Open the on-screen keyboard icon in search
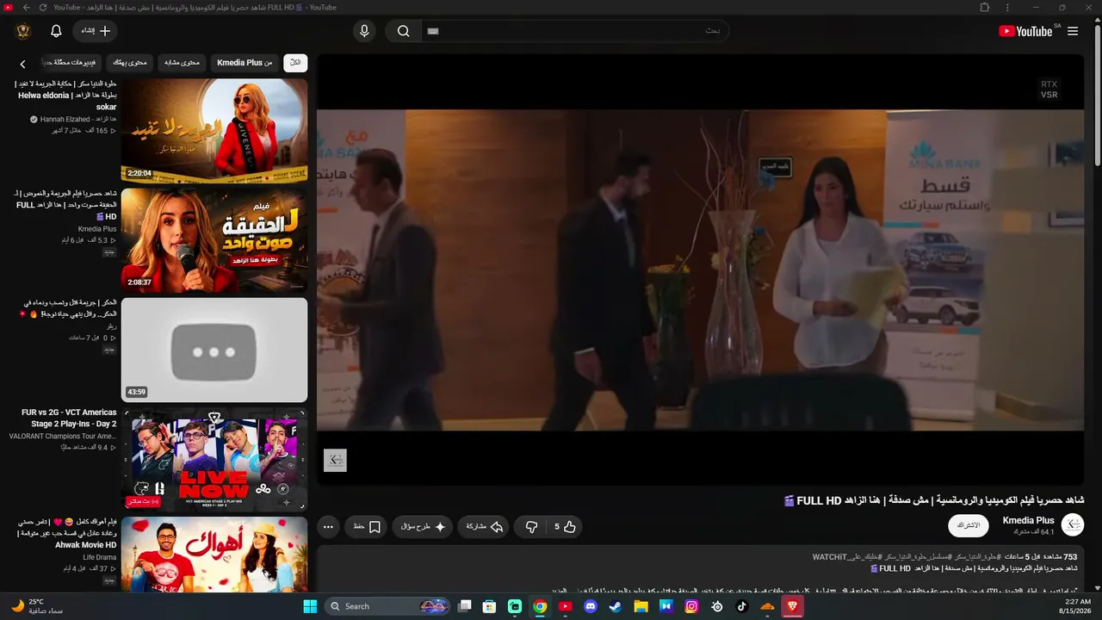This screenshot has width=1102, height=620. [433, 31]
